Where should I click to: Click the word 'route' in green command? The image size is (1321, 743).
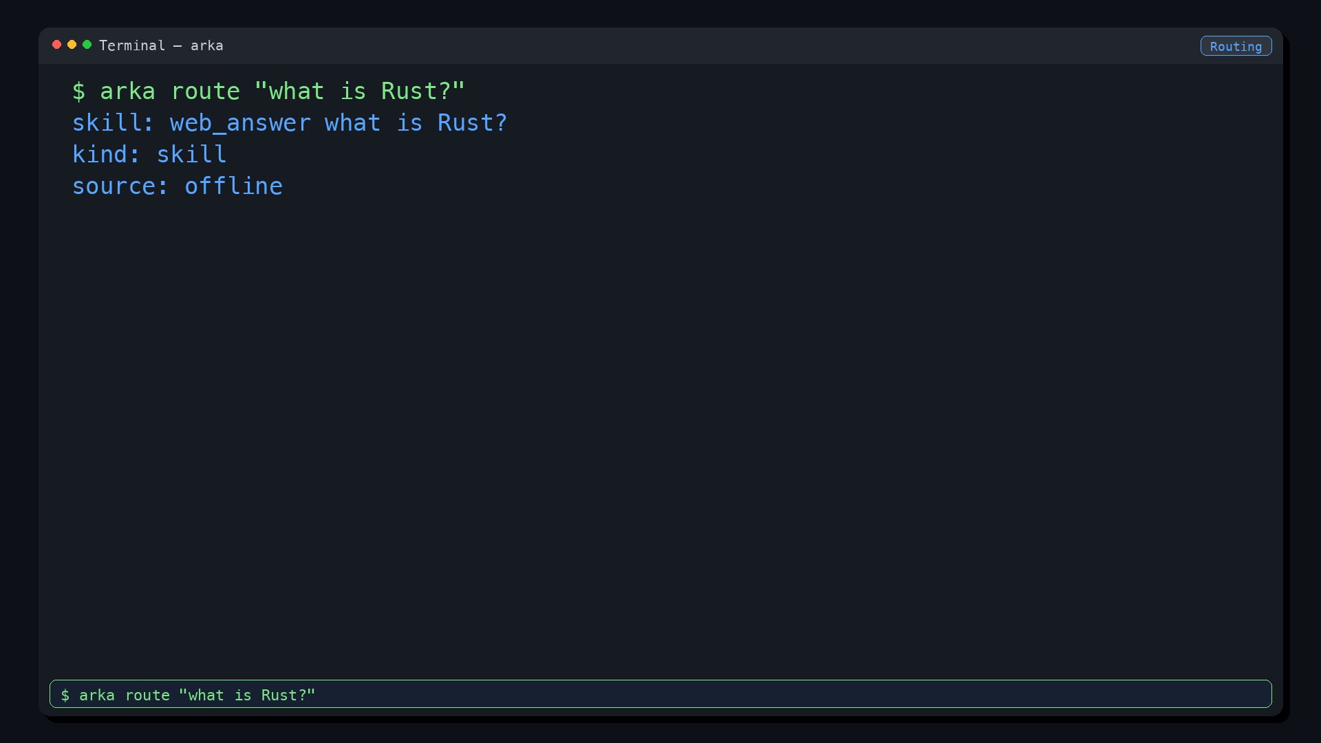coord(206,91)
